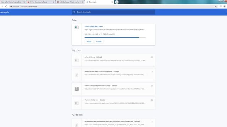227x127 pixels.
Task: Click the file icon of the Firefox Setup download
Action: pyautogui.click(x=77, y=27)
